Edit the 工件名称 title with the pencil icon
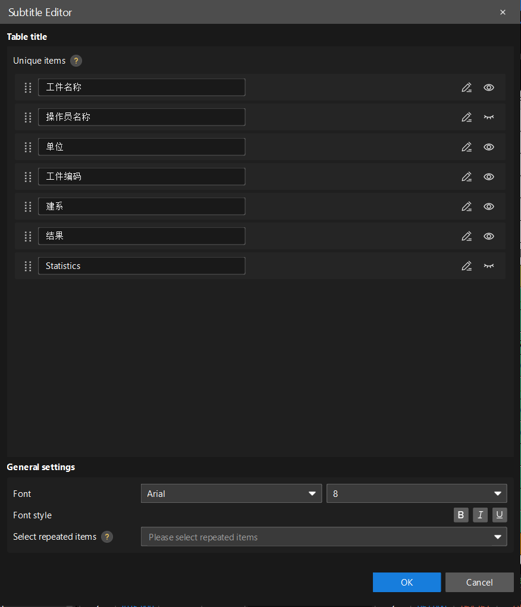Image resolution: width=521 pixels, height=607 pixels. [x=467, y=87]
